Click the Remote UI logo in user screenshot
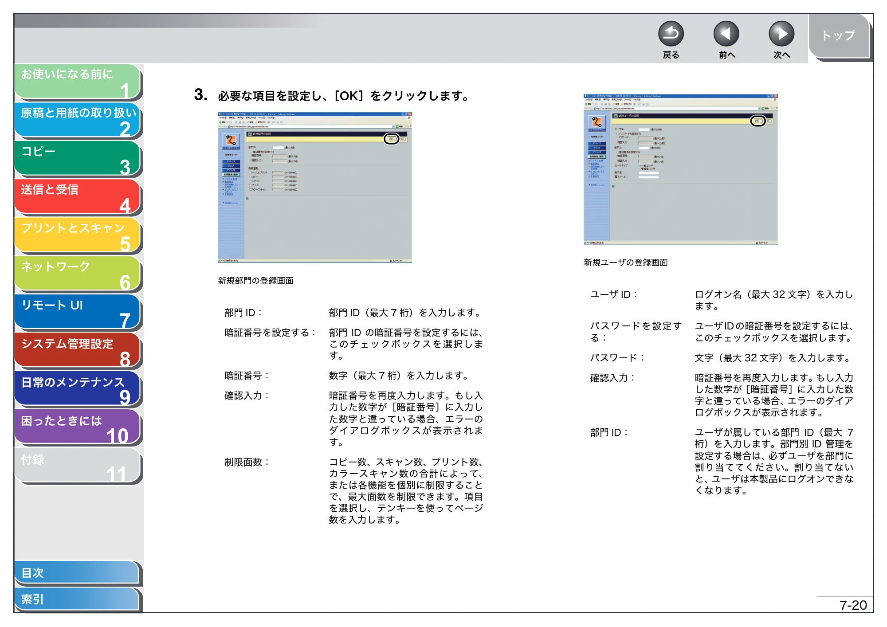887x627 pixels. tap(597, 123)
